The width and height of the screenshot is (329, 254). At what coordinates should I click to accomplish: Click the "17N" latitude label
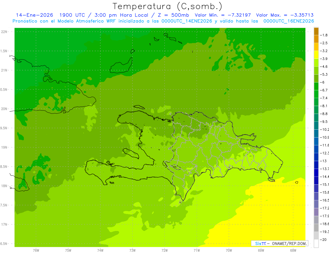[4, 224]
